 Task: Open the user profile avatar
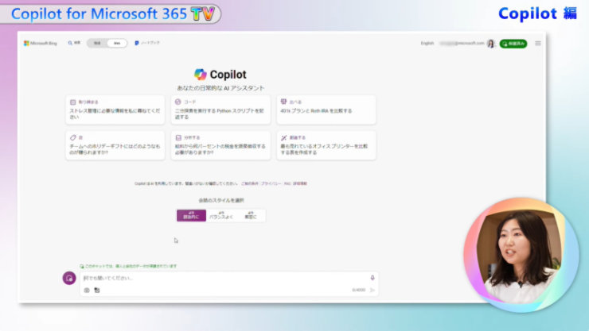pos(490,44)
